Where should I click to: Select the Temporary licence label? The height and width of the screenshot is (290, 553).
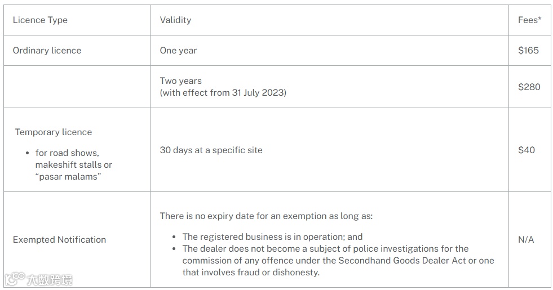tap(53, 132)
